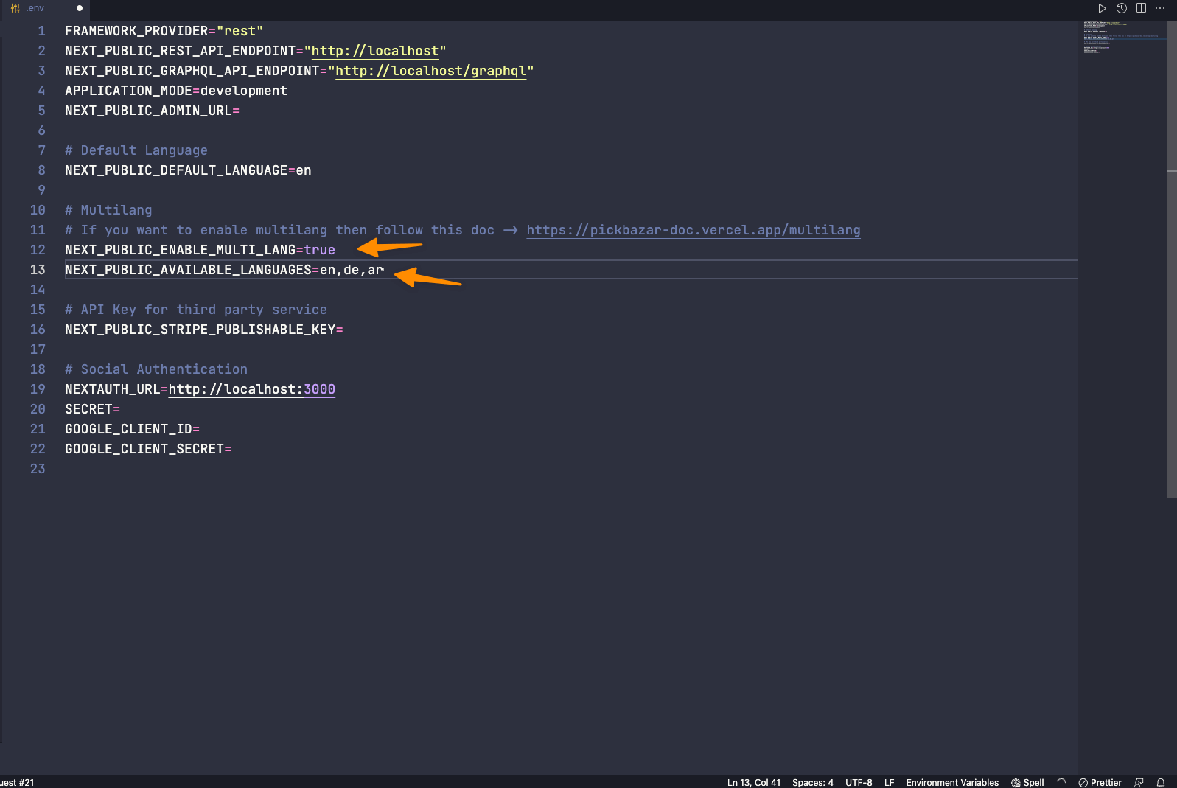1177x788 pixels.
Task: Click the http://localhost REST endpoint link
Action: [375, 51]
